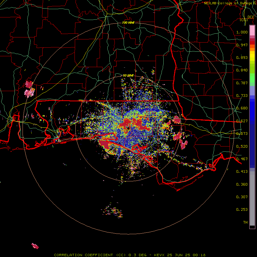Click the KEVX station identifier in the caption

click(x=159, y=255)
